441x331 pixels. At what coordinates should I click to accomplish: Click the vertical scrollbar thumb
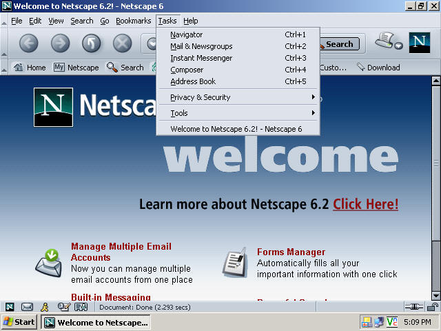coord(435,163)
